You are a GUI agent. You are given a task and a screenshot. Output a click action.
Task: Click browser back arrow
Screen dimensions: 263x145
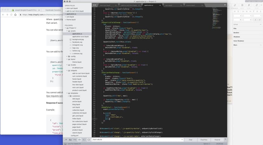click(3, 15)
